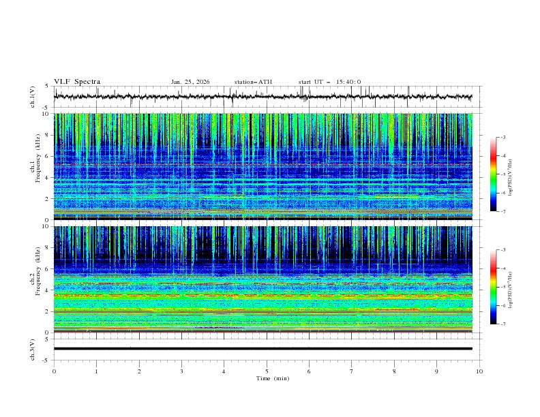This screenshot has height=417, width=540.
Task: Click the "ch.3(V)" axis label
Action: [x=33, y=350]
